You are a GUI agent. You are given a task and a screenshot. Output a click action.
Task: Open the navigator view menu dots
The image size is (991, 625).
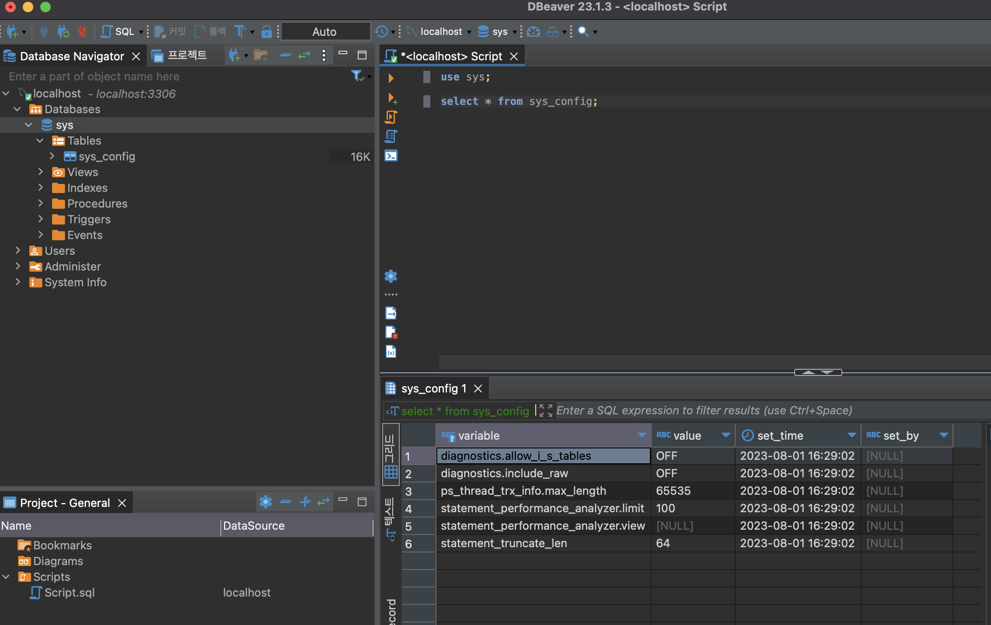click(x=324, y=55)
